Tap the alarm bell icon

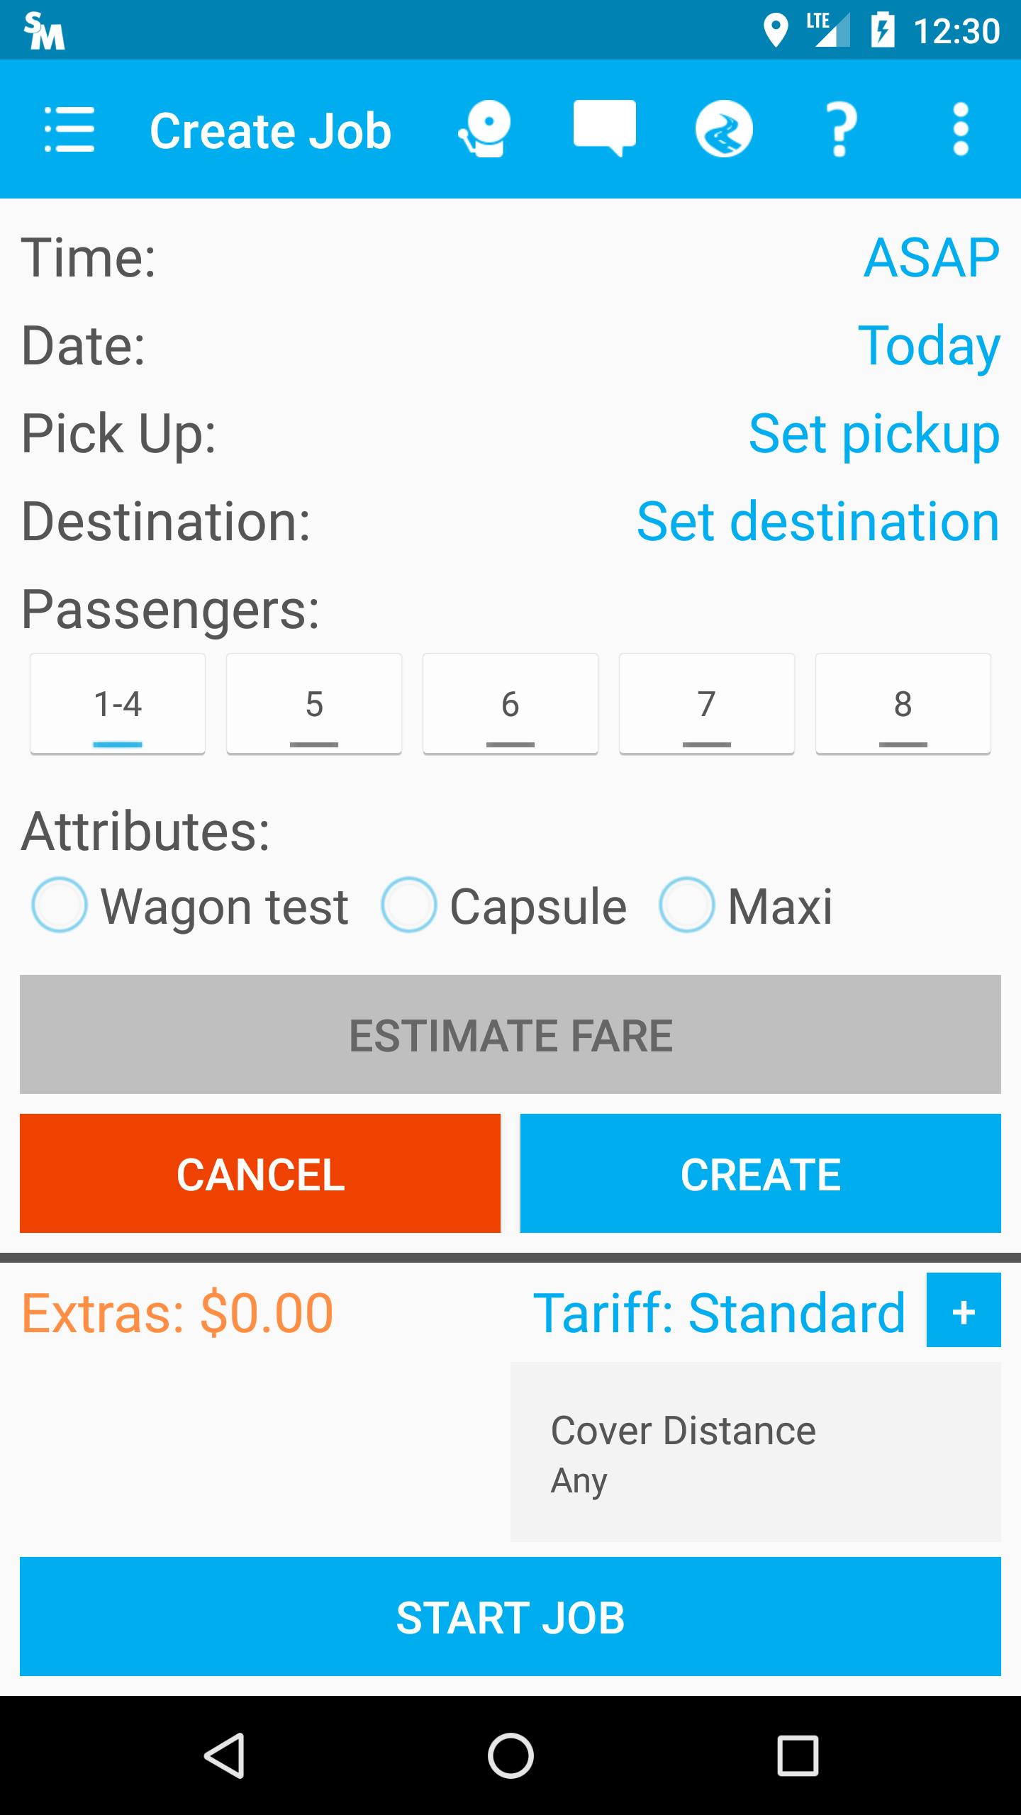[x=484, y=129]
